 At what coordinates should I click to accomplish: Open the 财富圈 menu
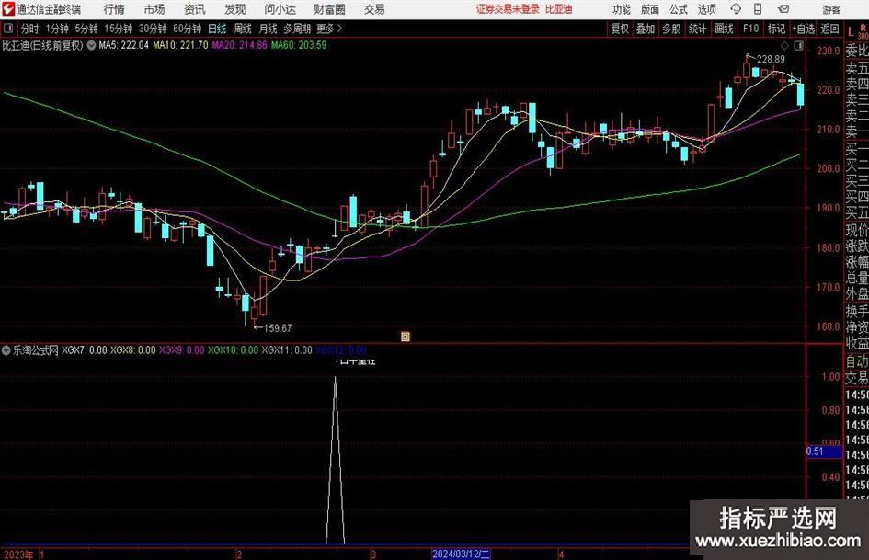(x=329, y=9)
